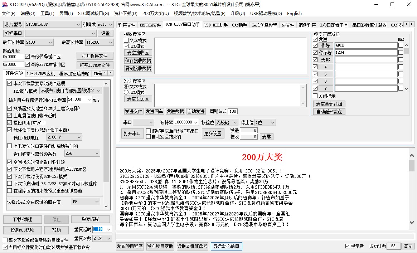Select 文本模式 radio in send buffer

pyautogui.click(x=126, y=87)
